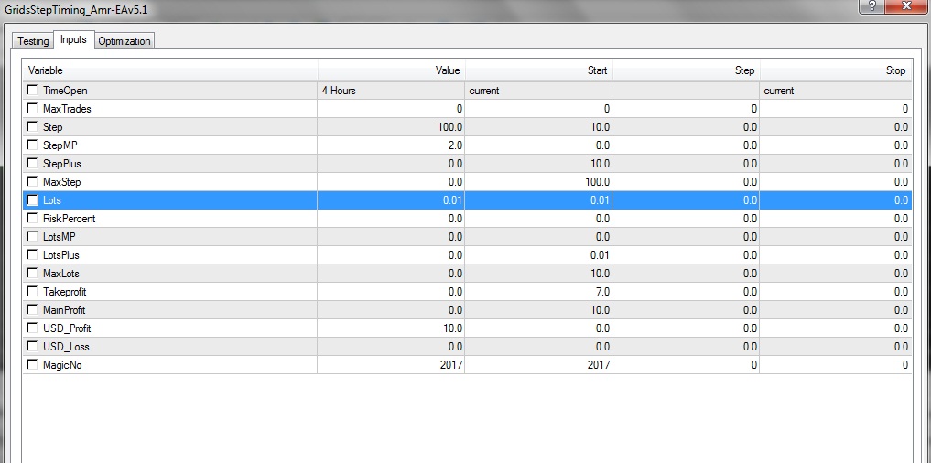Expand the TimeOpen Start 'current' dropdown

pyautogui.click(x=537, y=91)
